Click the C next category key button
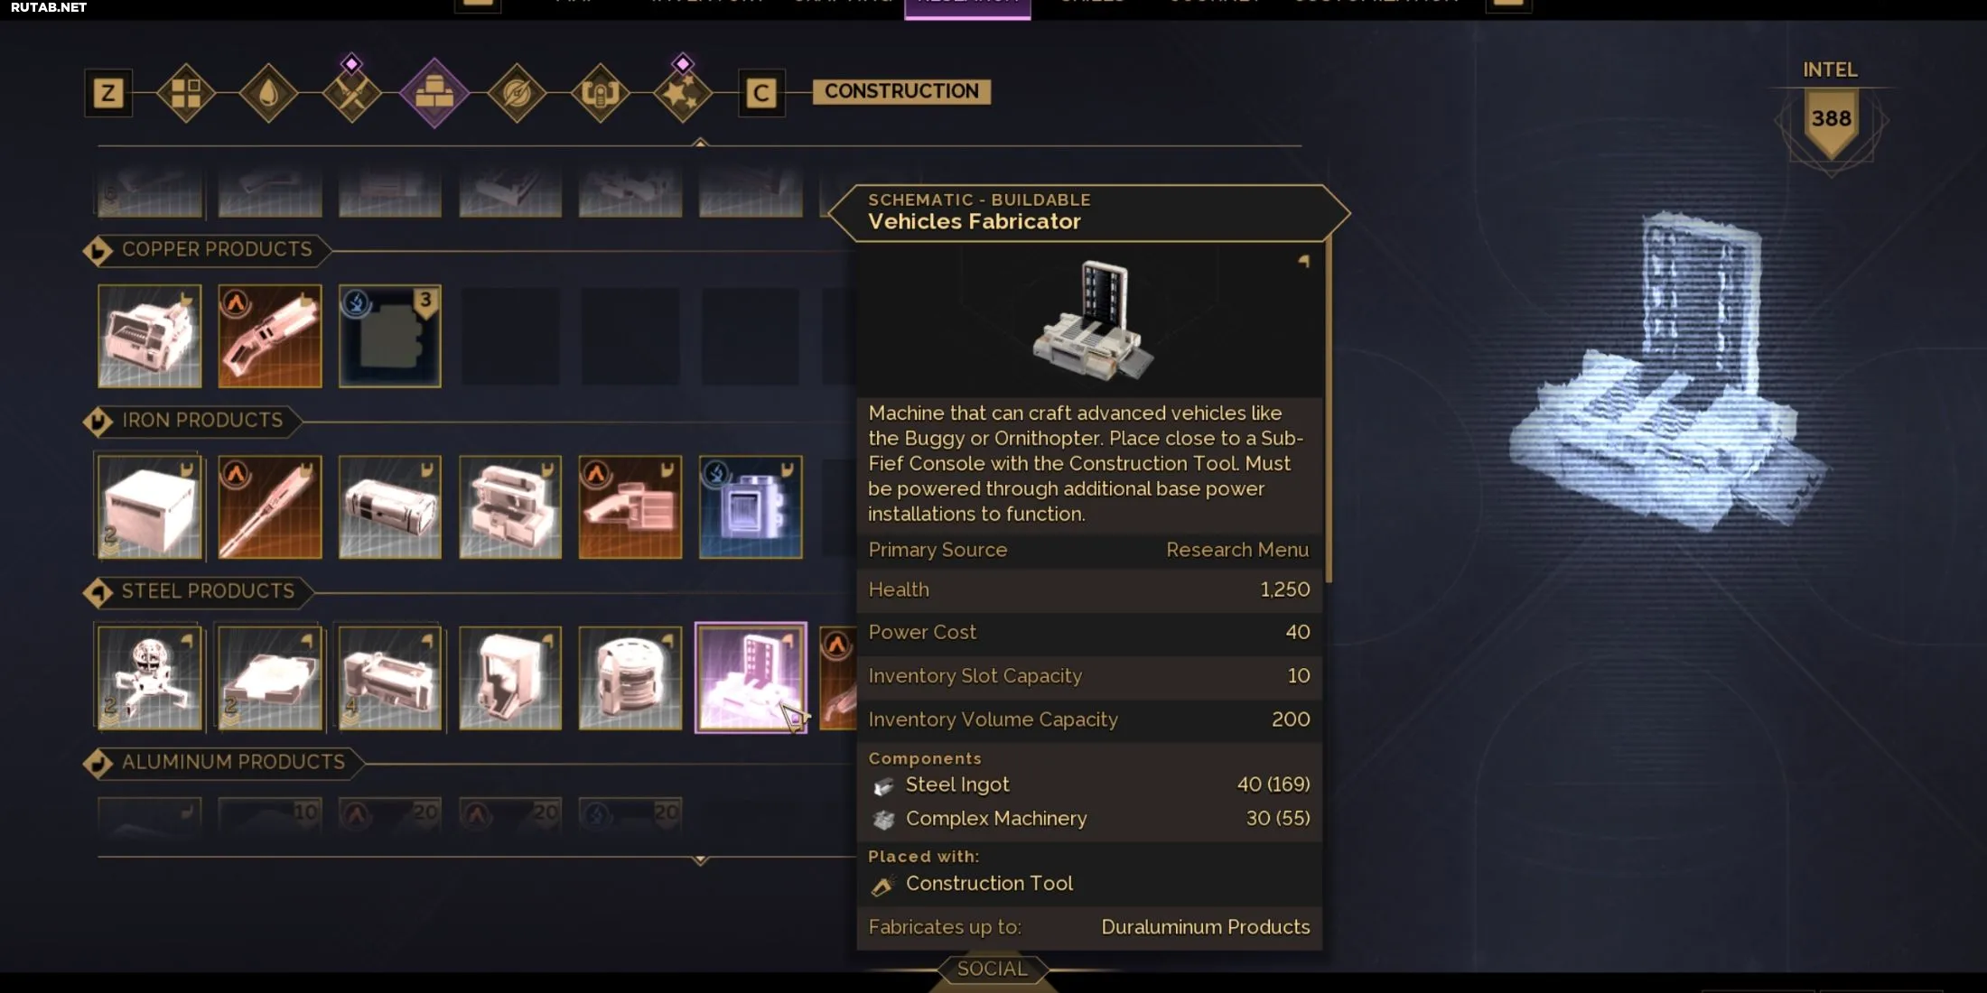The width and height of the screenshot is (1987, 993). pyautogui.click(x=761, y=93)
